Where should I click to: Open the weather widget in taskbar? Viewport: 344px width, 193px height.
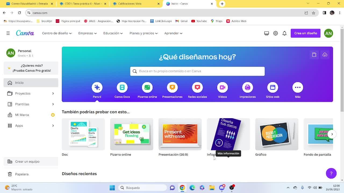[19, 188]
